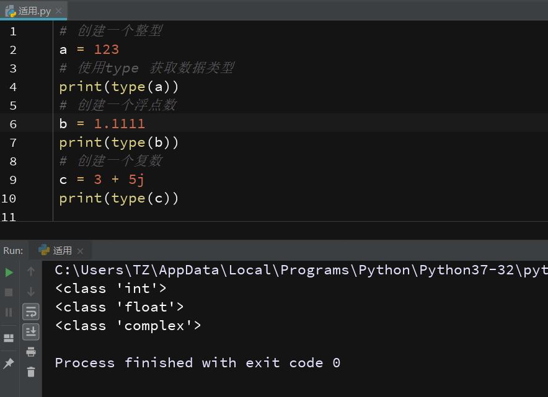Screen dimensions: 548x397
Task: Click the Run: label area
Action: [13, 250]
